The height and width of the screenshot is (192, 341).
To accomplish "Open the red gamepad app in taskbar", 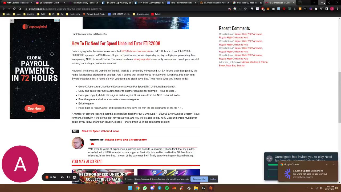I will pyautogui.click(x=174, y=188).
